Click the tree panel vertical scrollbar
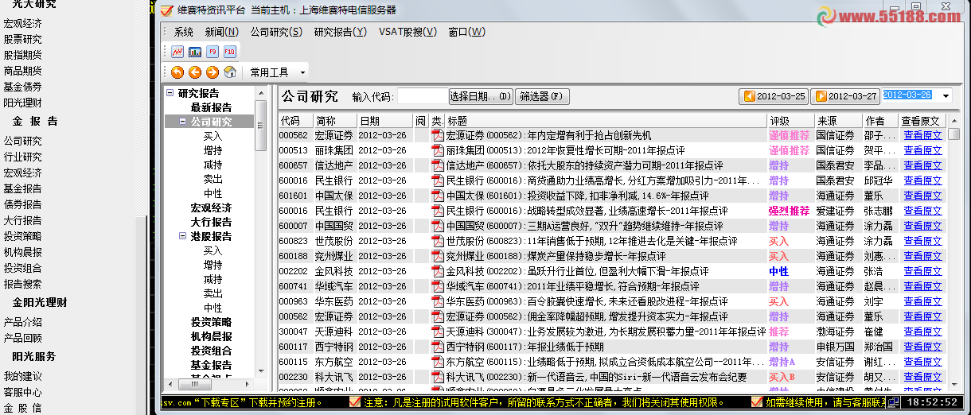Screen dimensions: 971x415 click(260, 231)
